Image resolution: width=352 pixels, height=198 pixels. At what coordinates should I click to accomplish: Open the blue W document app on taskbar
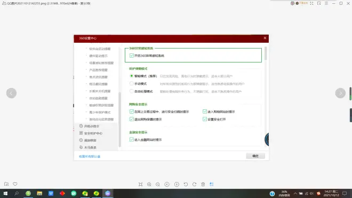click(x=51, y=194)
